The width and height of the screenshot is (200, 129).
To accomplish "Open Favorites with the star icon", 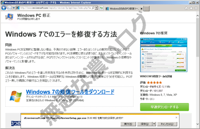I will pyautogui.click(x=191, y=8).
